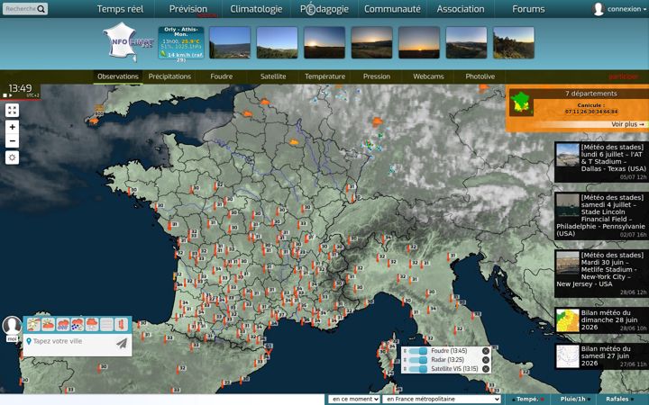
Task: Toggle the Pluie/1h display option
Action: [573, 400]
